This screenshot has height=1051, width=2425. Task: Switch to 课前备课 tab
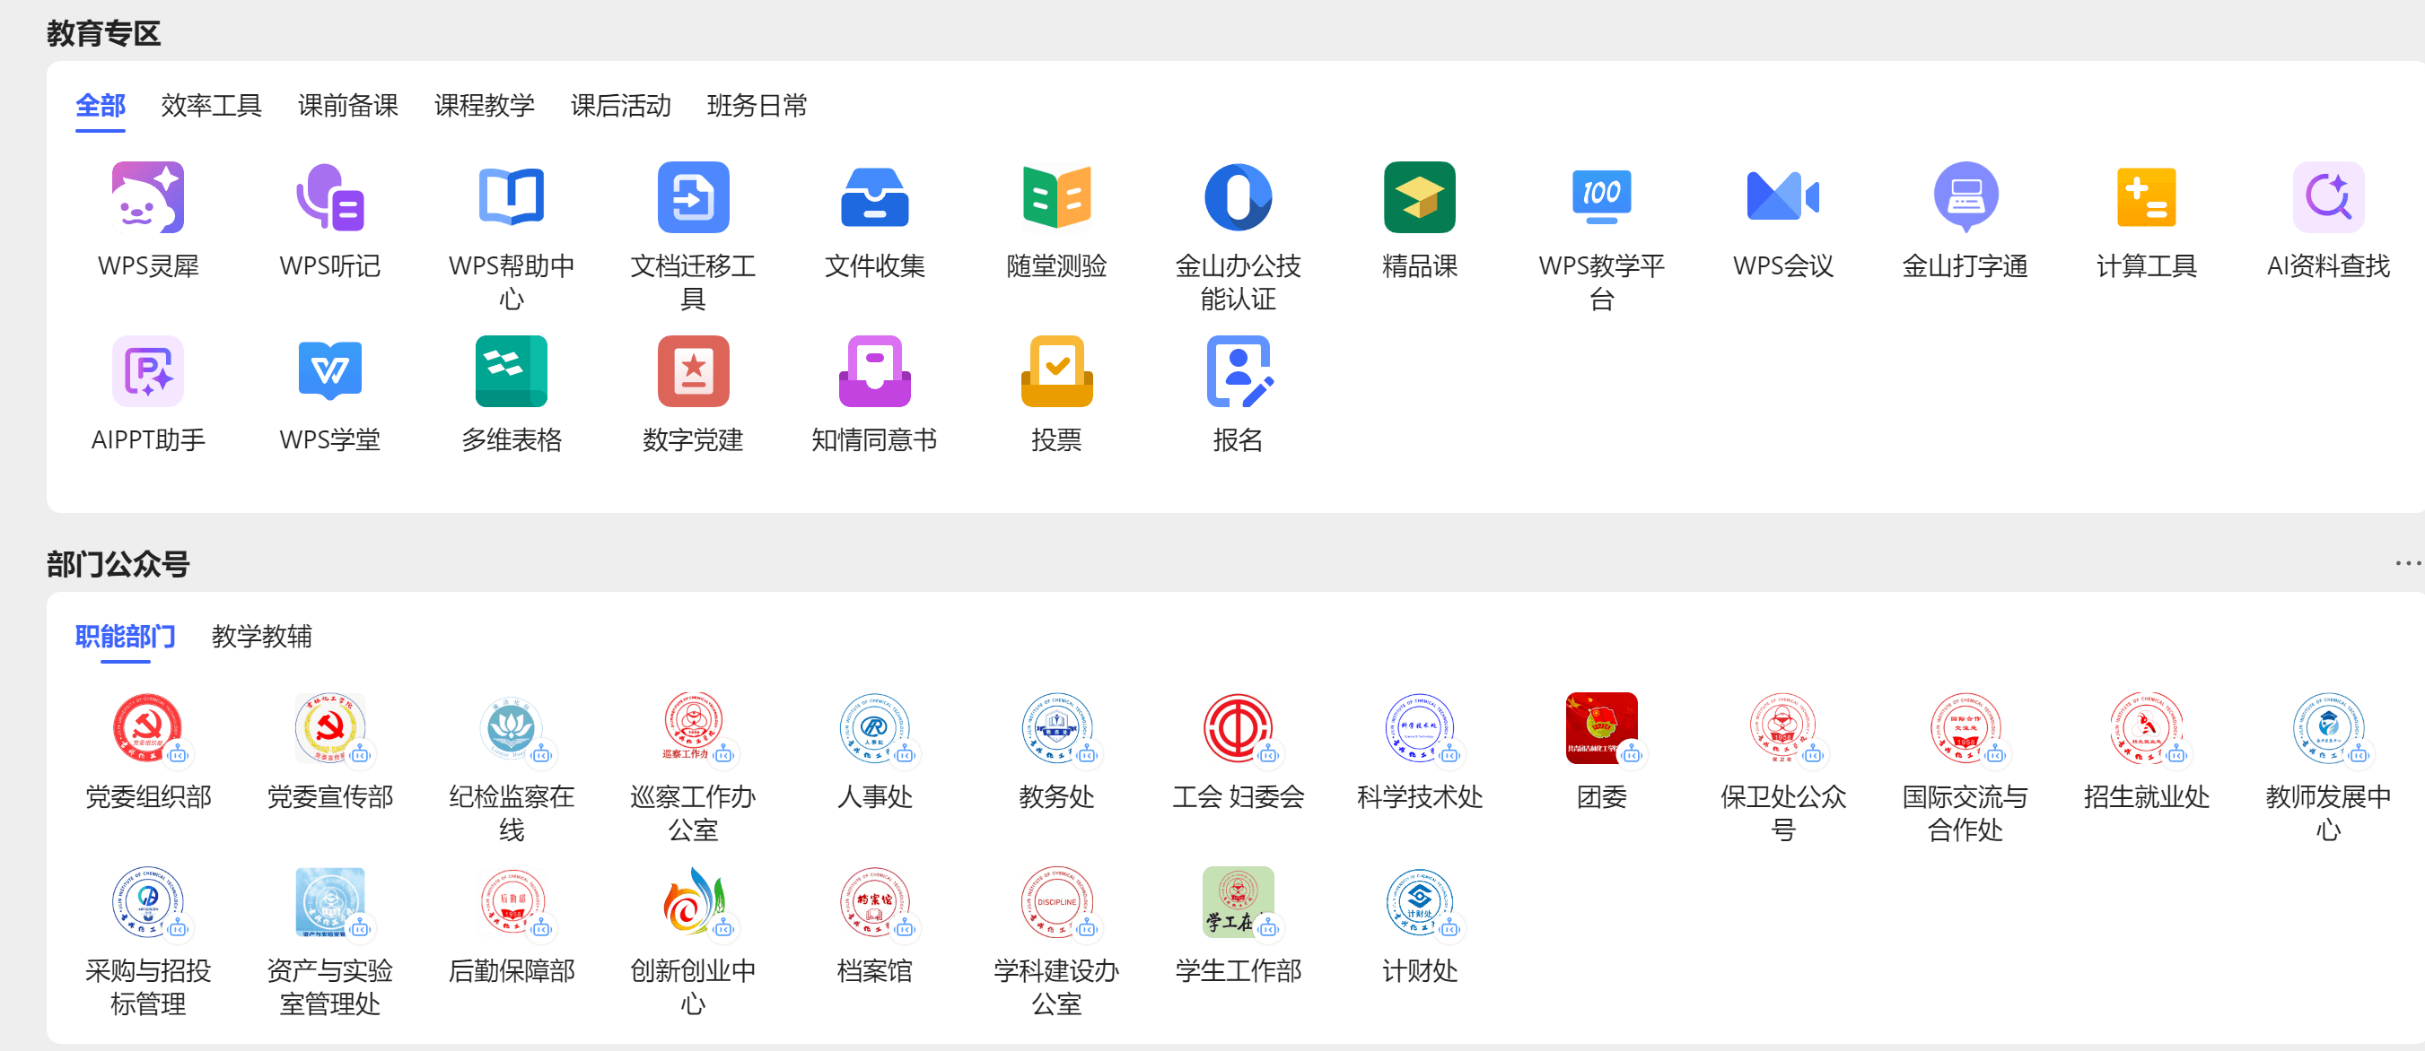pyautogui.click(x=347, y=106)
